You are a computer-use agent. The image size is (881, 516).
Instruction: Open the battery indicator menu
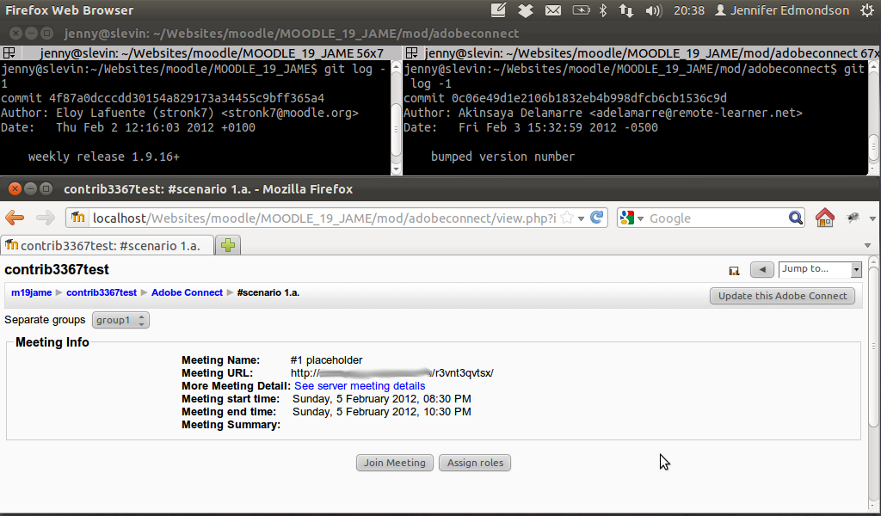[x=581, y=10]
